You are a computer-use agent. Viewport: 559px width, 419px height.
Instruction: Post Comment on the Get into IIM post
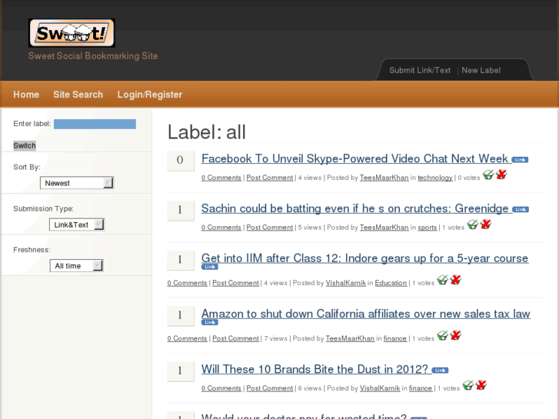(235, 283)
